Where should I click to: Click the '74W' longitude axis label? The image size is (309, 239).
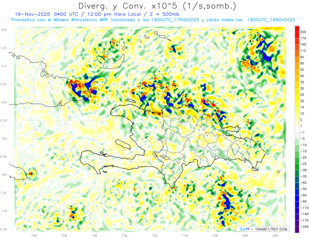(94, 236)
